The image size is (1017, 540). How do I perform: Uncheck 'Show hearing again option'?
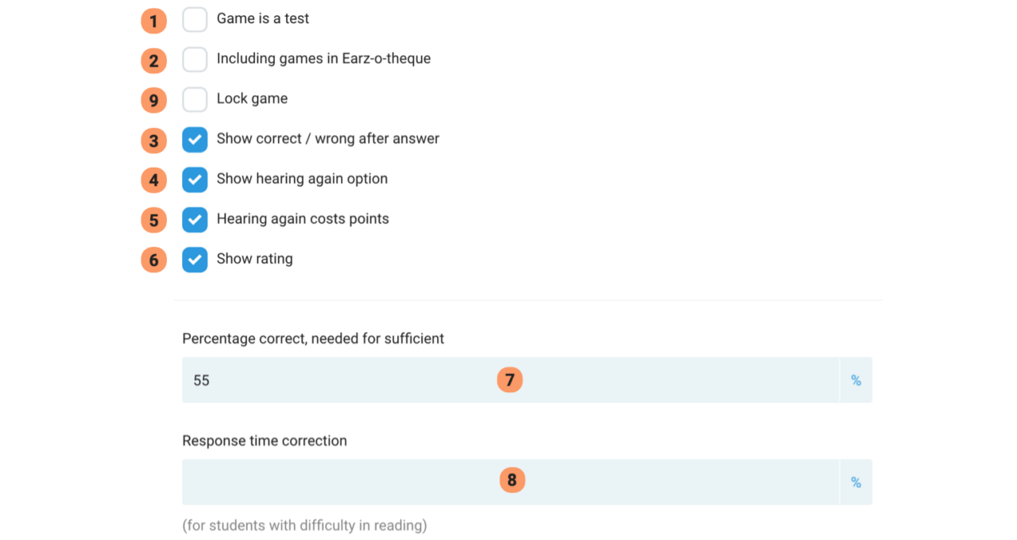(195, 179)
